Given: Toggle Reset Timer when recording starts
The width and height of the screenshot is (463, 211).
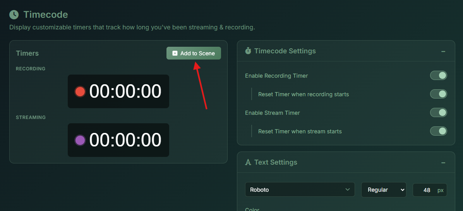Looking at the screenshot, I should point(438,94).
